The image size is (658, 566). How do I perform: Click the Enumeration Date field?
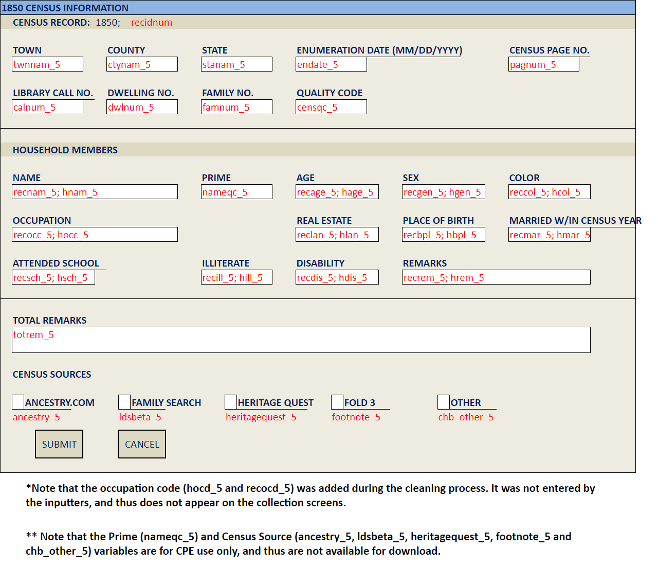pos(331,64)
